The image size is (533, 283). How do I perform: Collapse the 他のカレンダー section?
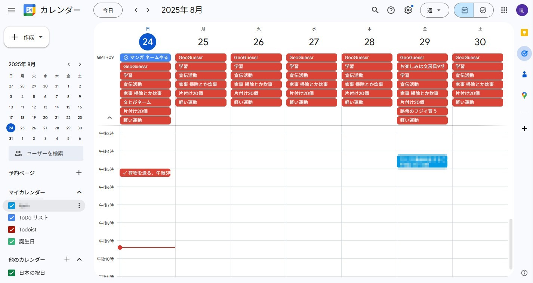point(79,259)
